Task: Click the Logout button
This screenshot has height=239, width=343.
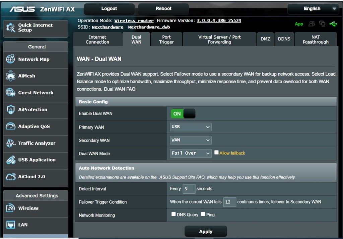Action: [109, 9]
